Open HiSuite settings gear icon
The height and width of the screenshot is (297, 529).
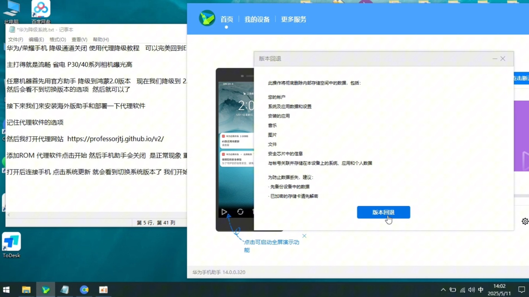pyautogui.click(x=525, y=221)
